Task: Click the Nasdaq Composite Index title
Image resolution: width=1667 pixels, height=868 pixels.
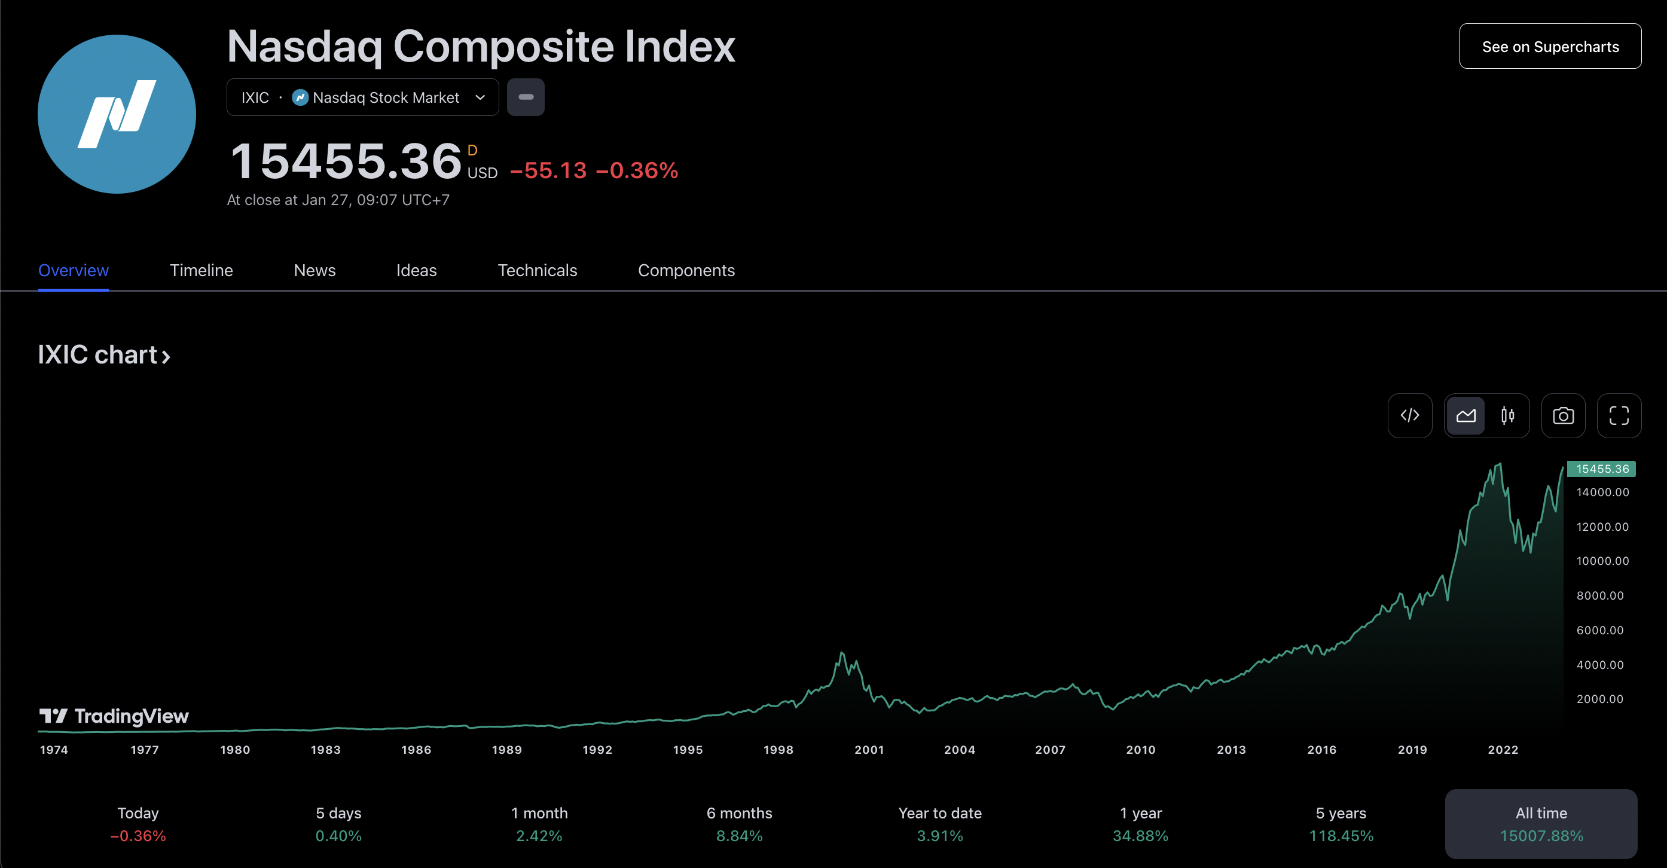Action: point(481,47)
